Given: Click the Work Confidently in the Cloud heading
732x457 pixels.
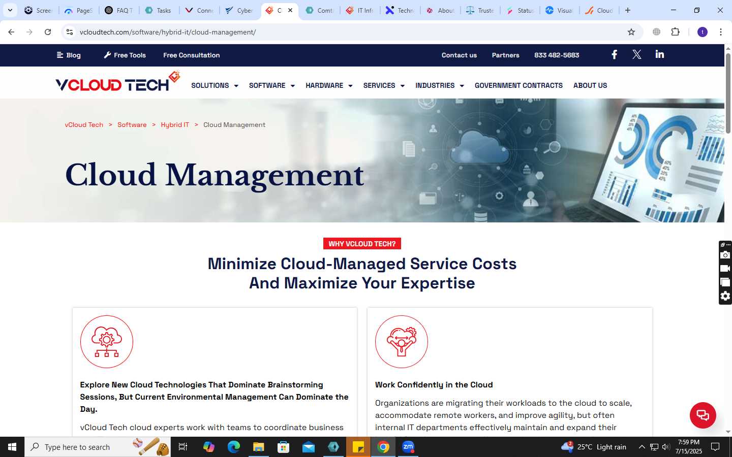Looking at the screenshot, I should click(434, 384).
